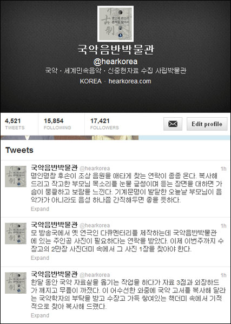Open the hearkorea.com website link
The image size is (231, 324).
[130, 81]
